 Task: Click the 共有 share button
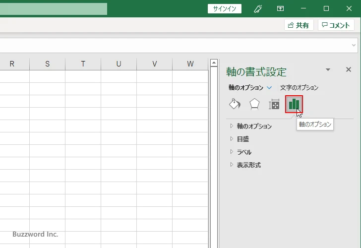point(299,25)
